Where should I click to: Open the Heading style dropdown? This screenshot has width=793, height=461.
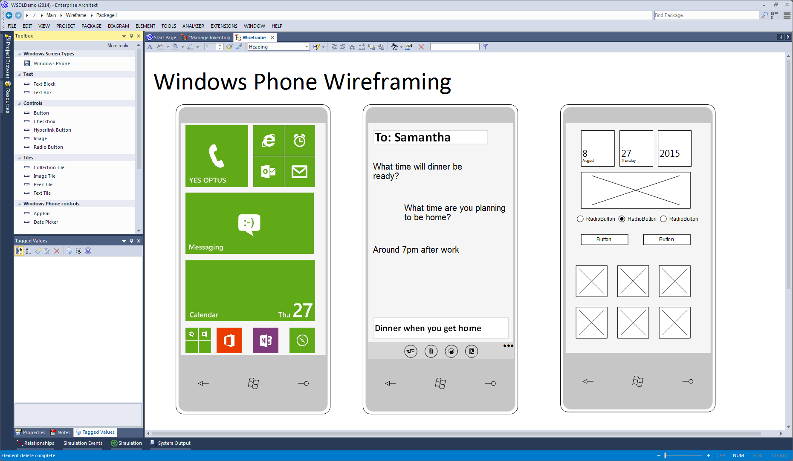(307, 47)
